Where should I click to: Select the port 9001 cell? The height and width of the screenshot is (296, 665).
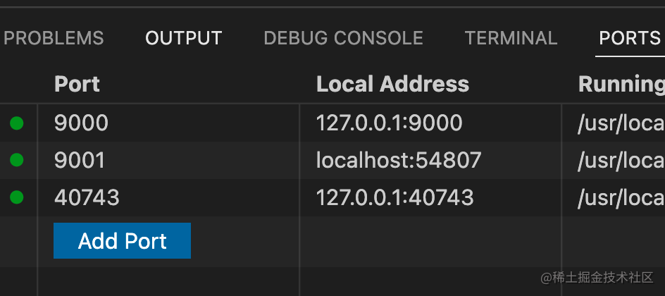click(80, 160)
